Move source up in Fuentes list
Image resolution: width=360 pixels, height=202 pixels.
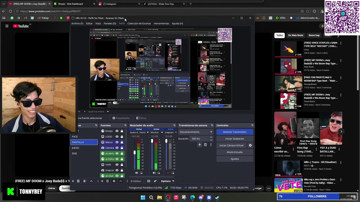[120, 181]
